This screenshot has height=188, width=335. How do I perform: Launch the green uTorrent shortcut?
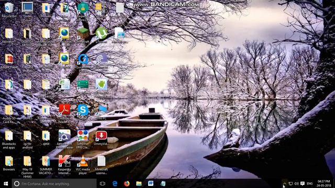(x=101, y=35)
